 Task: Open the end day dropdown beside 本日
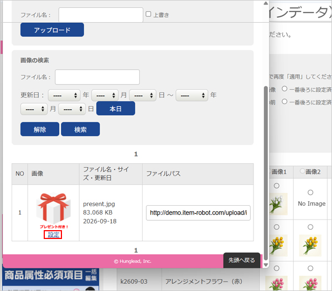72,109
